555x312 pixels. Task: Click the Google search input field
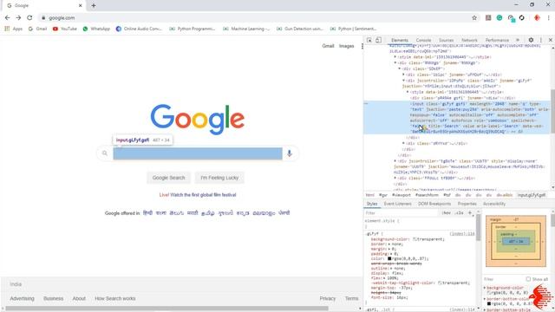click(198, 153)
